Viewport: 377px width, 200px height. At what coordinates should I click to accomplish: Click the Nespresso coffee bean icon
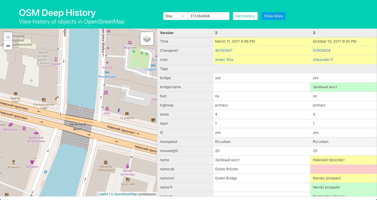[x=11, y=125]
